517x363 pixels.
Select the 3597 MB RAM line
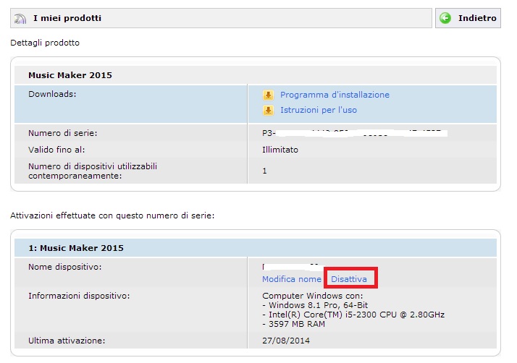click(x=293, y=324)
